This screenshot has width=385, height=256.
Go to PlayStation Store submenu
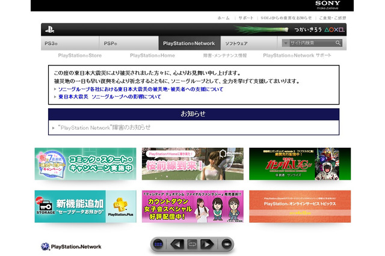point(80,55)
